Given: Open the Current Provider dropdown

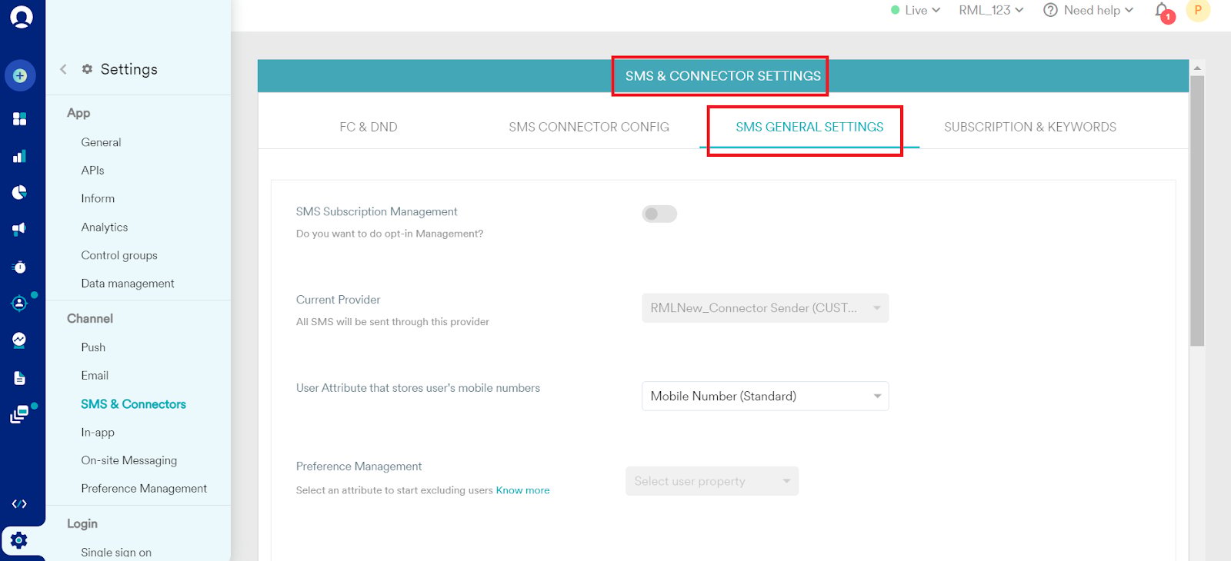Looking at the screenshot, I should [x=766, y=308].
